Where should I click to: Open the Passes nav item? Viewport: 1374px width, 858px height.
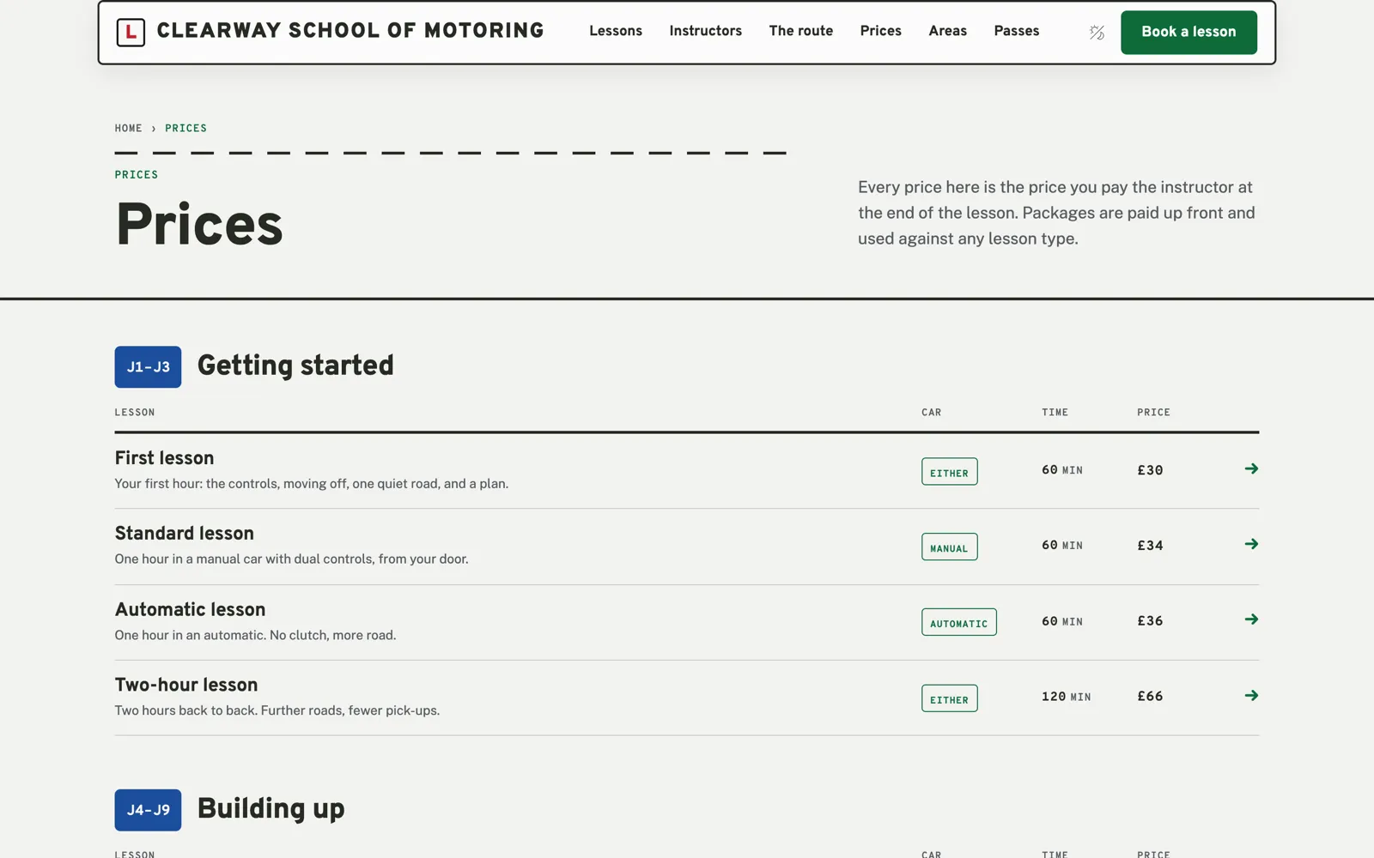(x=1017, y=31)
